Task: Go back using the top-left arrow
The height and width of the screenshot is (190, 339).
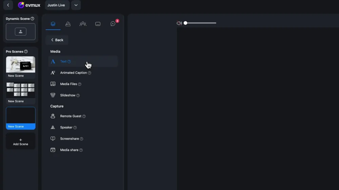Action: point(8,5)
